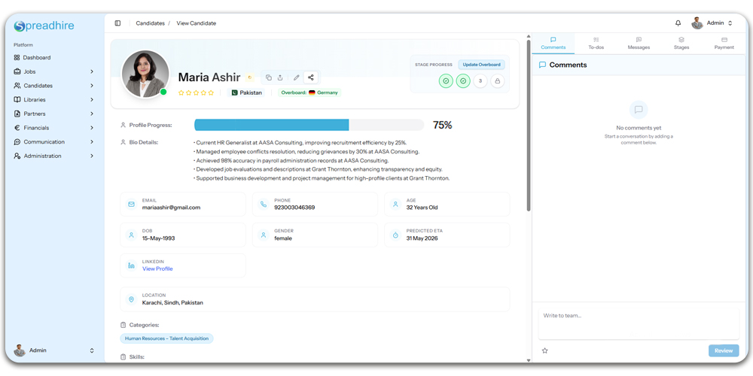Set rating using the fifth star
The height and width of the screenshot is (376, 753).
coord(211,93)
